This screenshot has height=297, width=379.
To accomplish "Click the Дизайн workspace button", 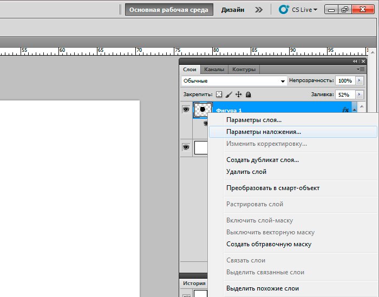I will click(233, 10).
